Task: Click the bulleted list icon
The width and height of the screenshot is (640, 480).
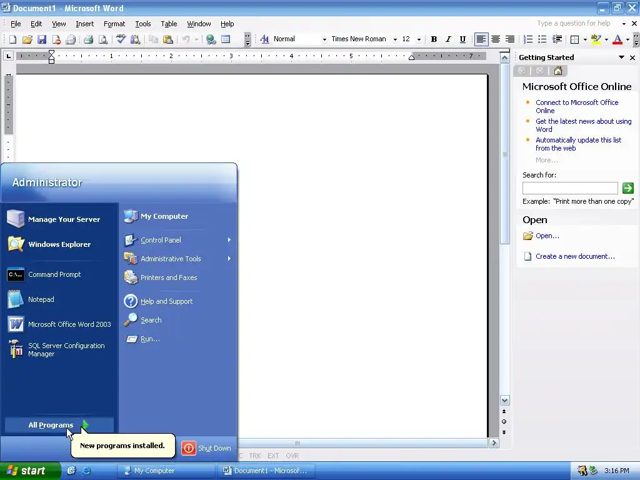Action: pyautogui.click(x=542, y=39)
